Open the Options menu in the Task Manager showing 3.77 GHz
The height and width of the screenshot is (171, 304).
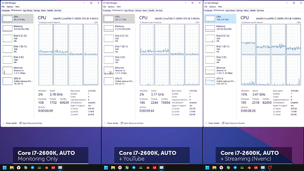click(x=111, y=7)
